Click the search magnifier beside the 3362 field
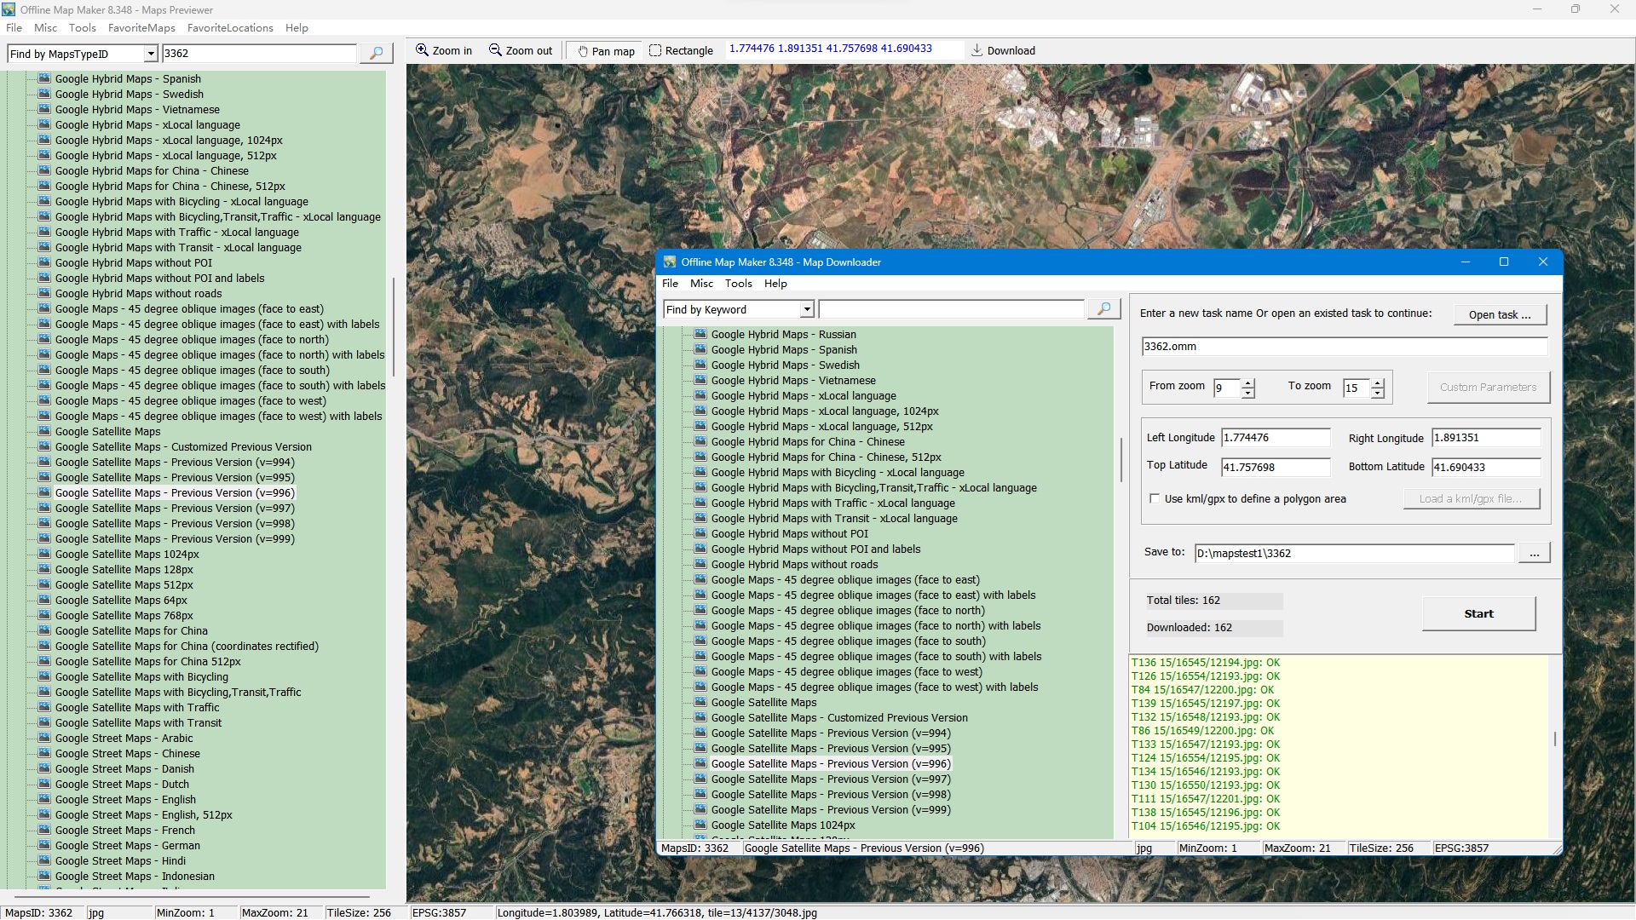 click(376, 54)
